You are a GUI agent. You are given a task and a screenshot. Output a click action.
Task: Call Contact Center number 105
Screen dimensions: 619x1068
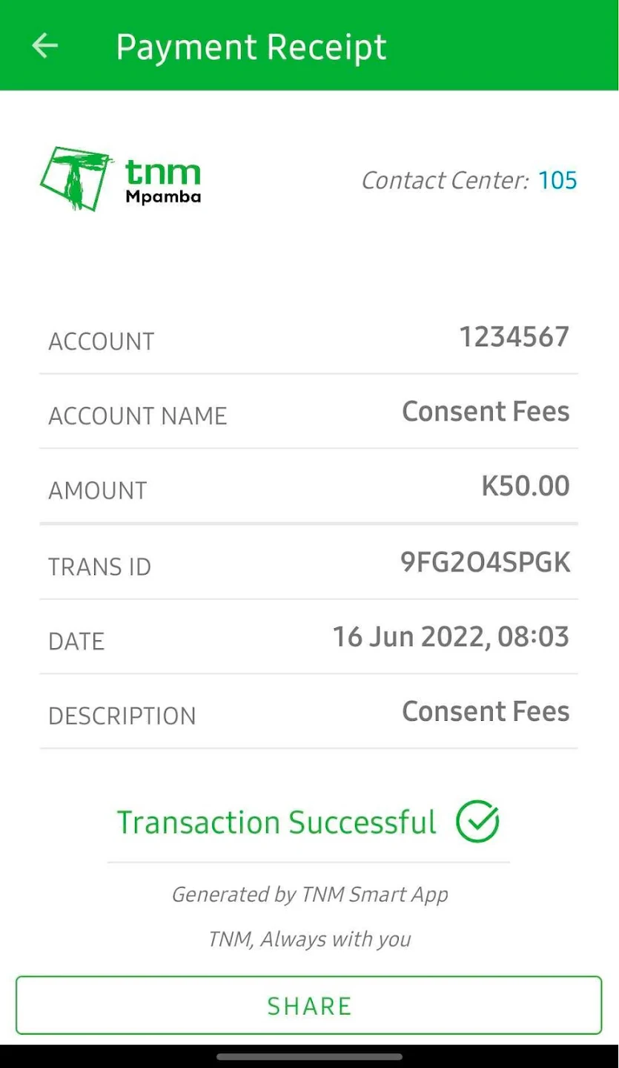pyautogui.click(x=557, y=180)
